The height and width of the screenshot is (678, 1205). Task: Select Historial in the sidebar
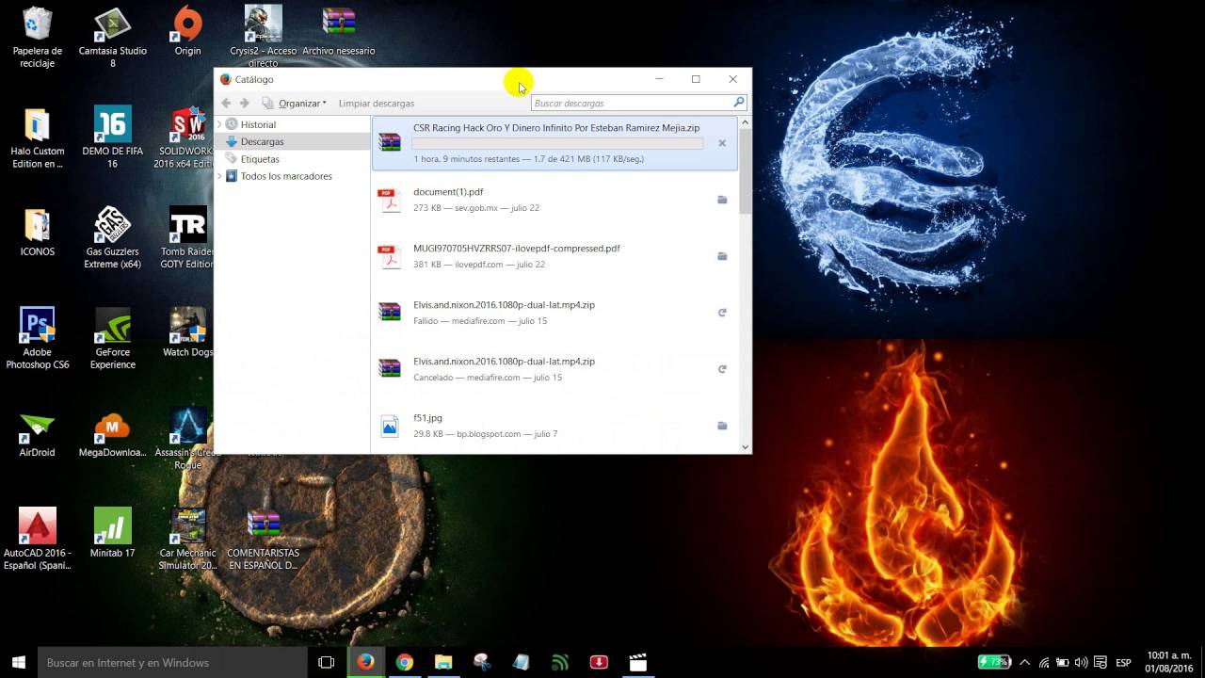pyautogui.click(x=258, y=124)
